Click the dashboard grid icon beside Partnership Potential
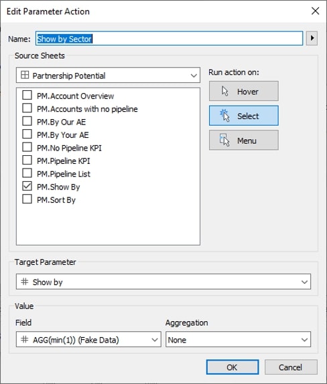The image size is (327, 384). pyautogui.click(x=25, y=75)
